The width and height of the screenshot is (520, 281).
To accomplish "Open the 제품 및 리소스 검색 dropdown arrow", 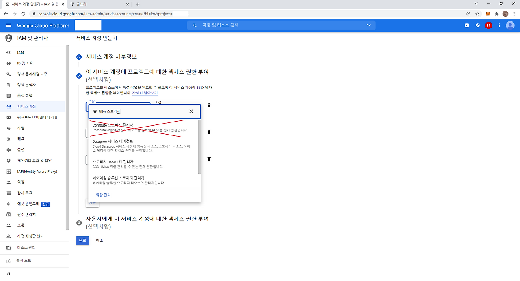I will coord(368,25).
